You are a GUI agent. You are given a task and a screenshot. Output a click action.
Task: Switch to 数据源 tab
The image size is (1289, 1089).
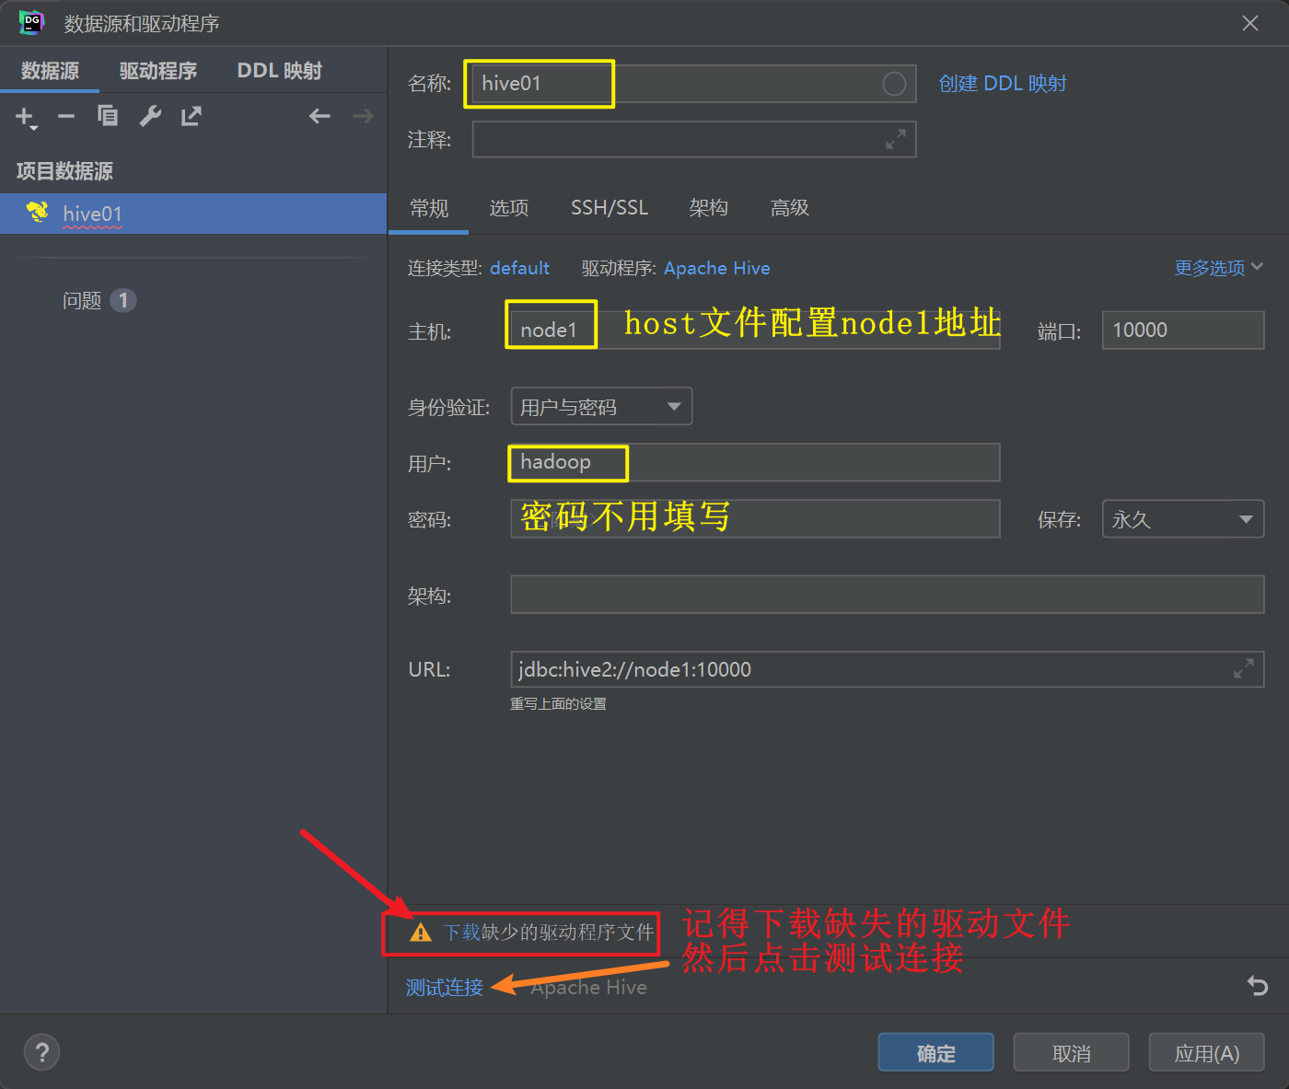[50, 71]
